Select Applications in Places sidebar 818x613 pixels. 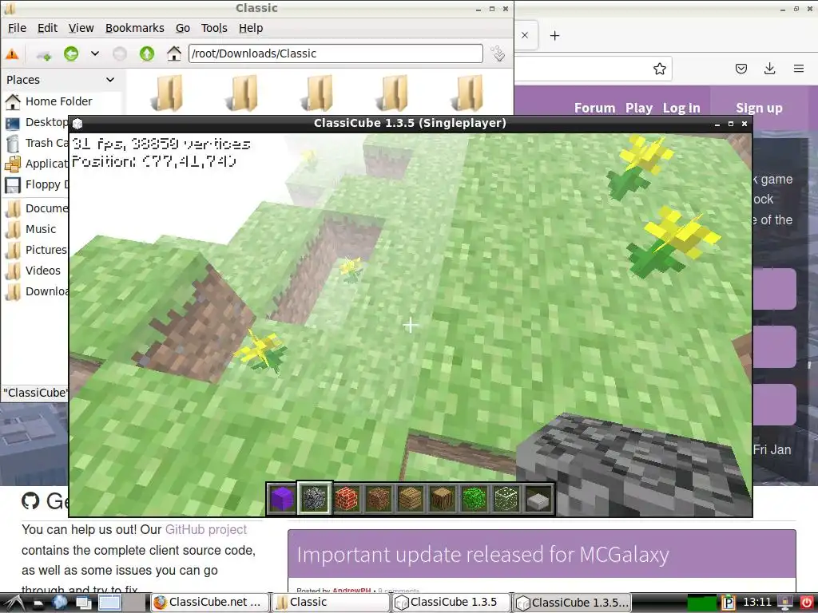[35, 164]
